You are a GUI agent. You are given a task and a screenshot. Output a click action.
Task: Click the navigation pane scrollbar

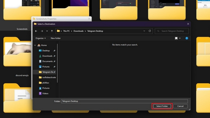point(57,63)
